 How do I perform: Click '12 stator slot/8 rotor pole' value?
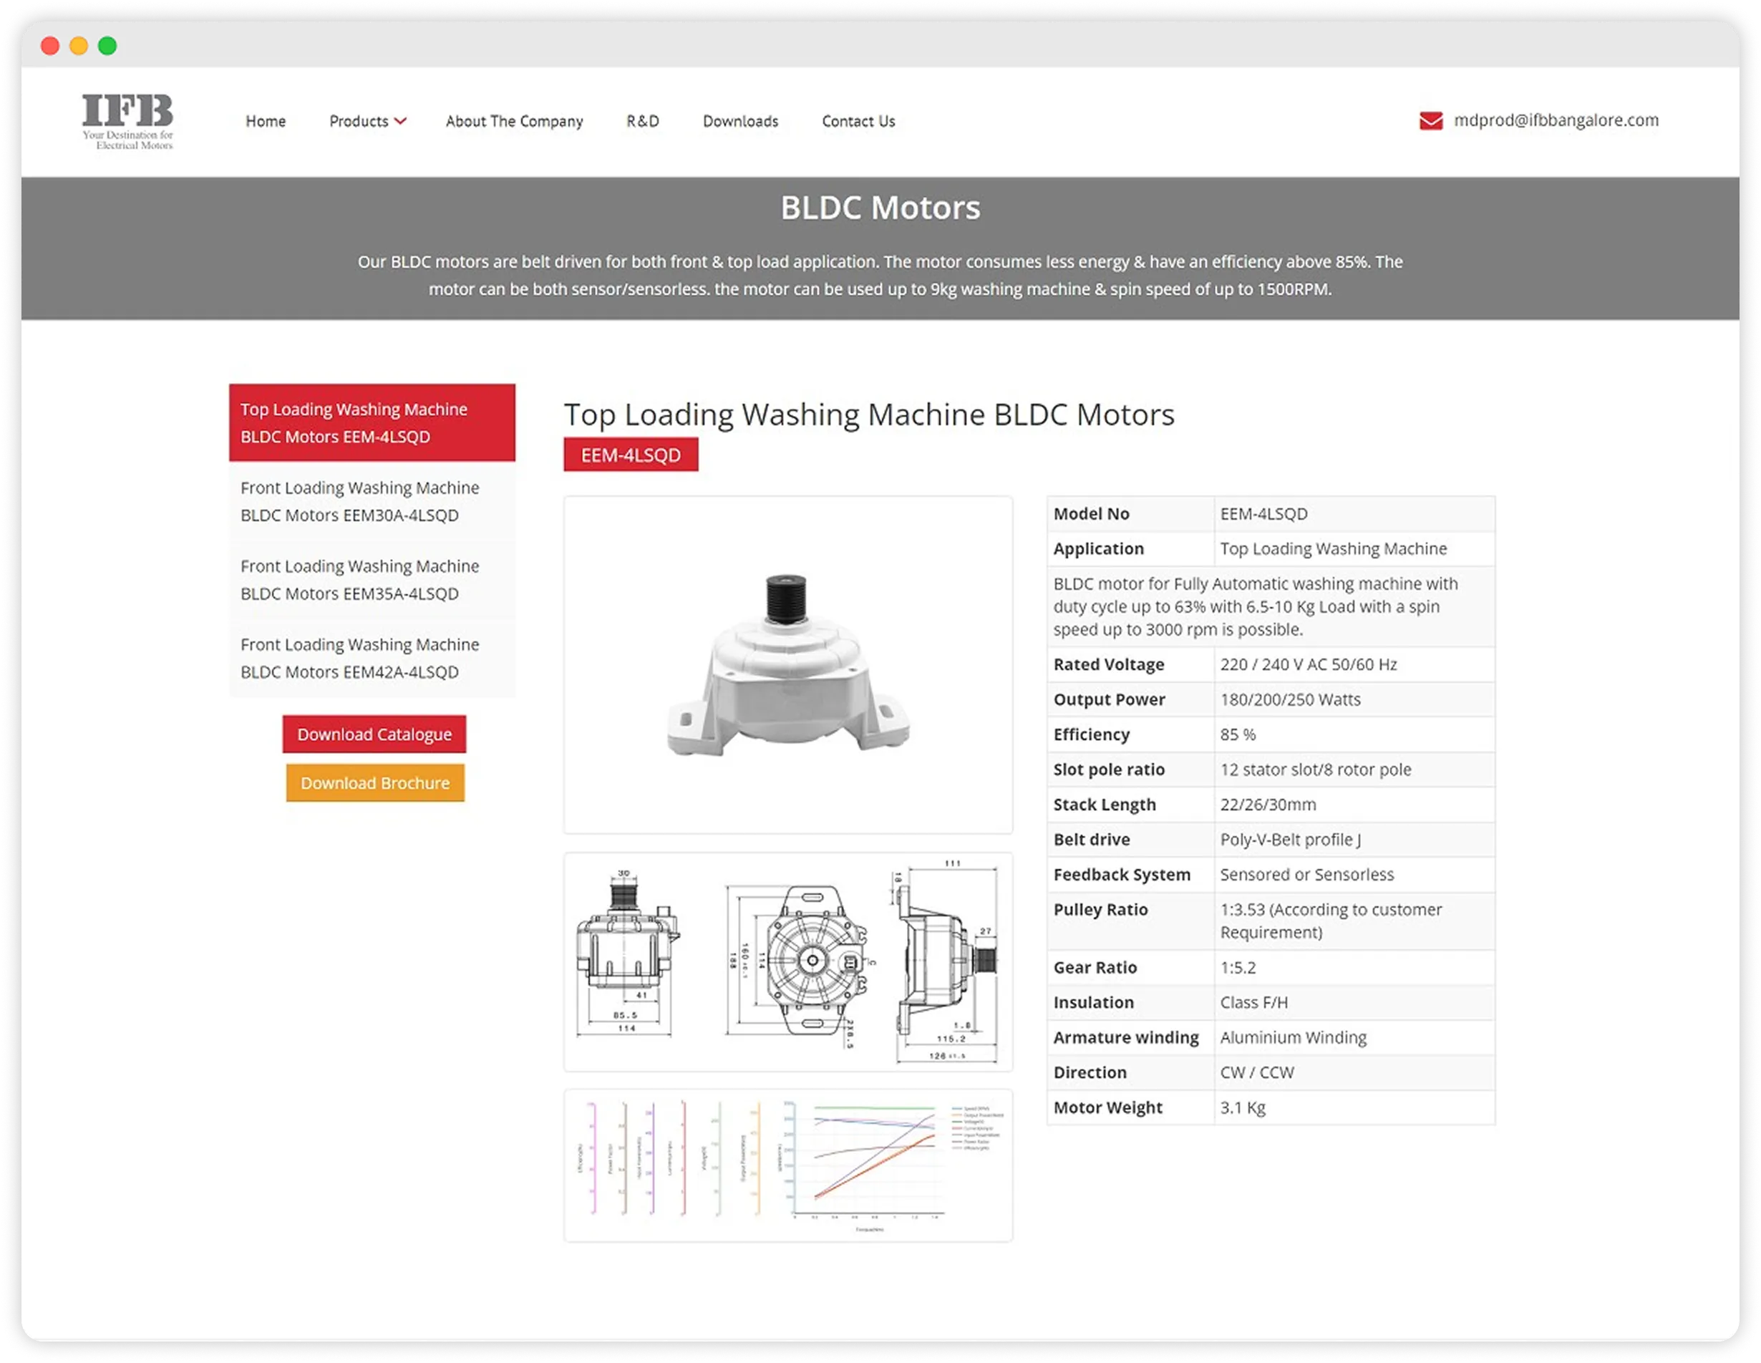tap(1315, 770)
